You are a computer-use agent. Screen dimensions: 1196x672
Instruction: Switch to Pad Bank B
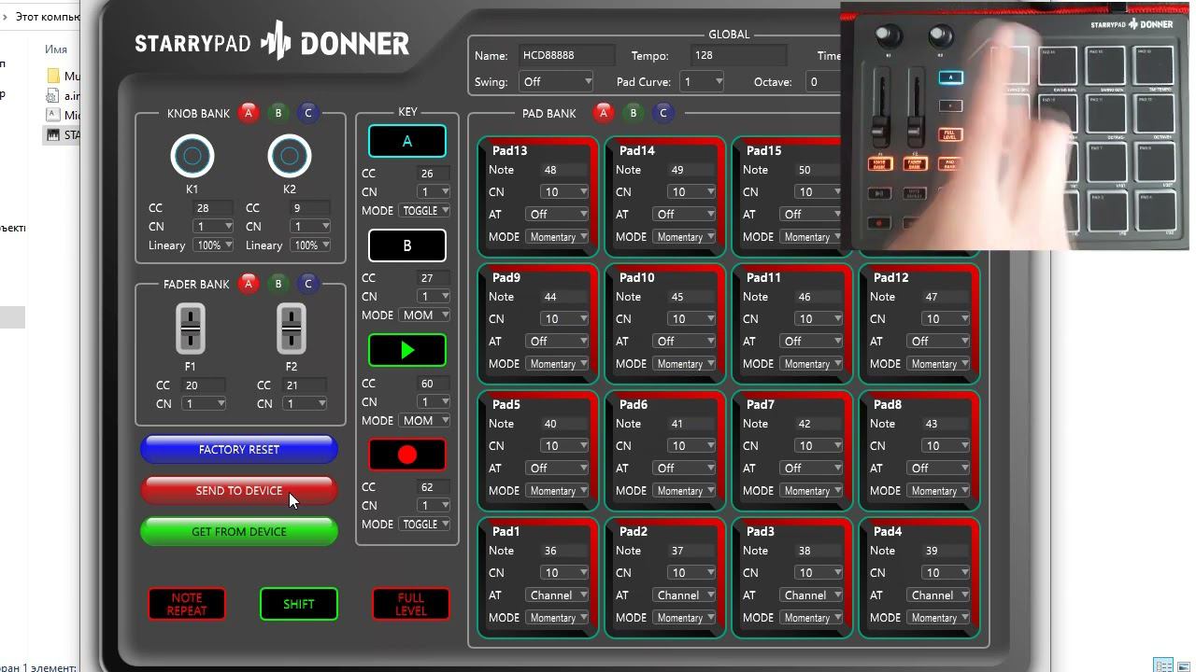tap(634, 113)
